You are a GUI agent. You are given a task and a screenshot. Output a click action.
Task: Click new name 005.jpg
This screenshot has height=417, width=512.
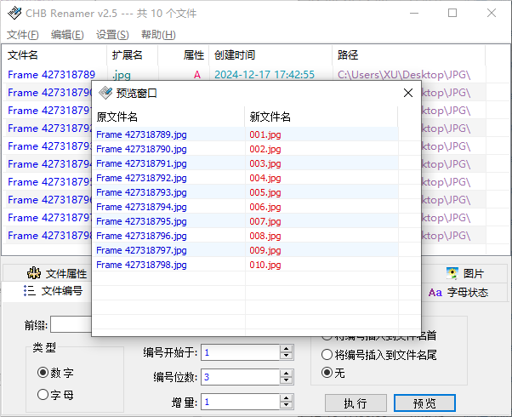[x=265, y=192]
